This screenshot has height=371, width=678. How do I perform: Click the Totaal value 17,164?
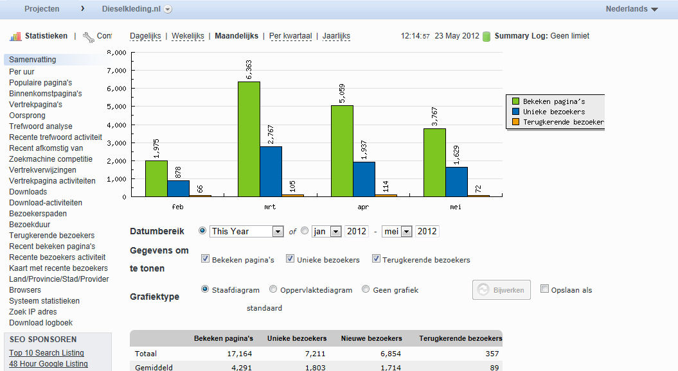click(x=240, y=354)
